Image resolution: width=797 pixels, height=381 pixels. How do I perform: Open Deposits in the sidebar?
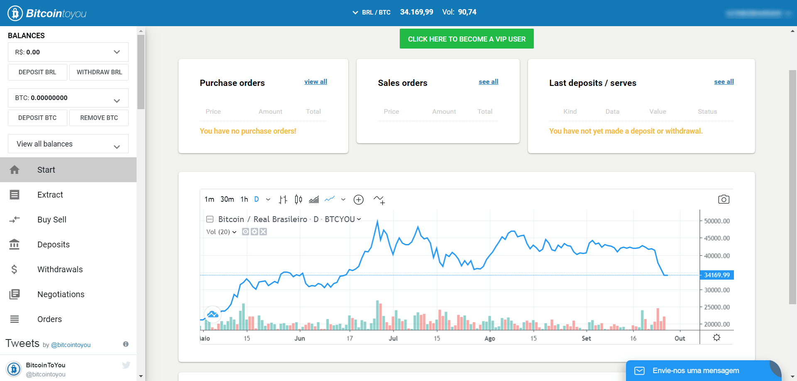point(68,244)
